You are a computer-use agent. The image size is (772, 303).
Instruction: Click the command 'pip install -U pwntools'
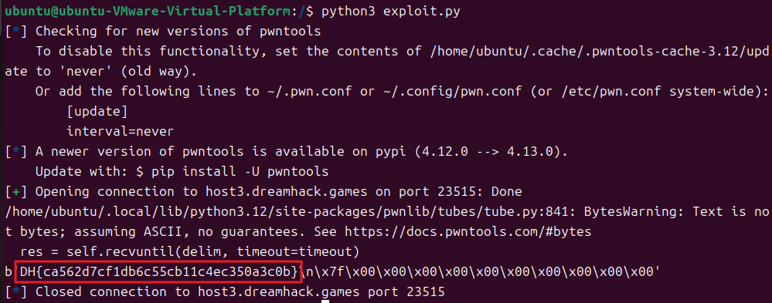tap(240, 172)
